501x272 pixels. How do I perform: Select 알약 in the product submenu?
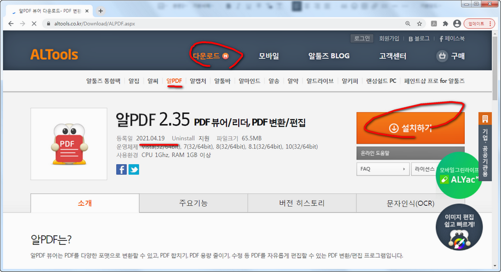[293, 81]
